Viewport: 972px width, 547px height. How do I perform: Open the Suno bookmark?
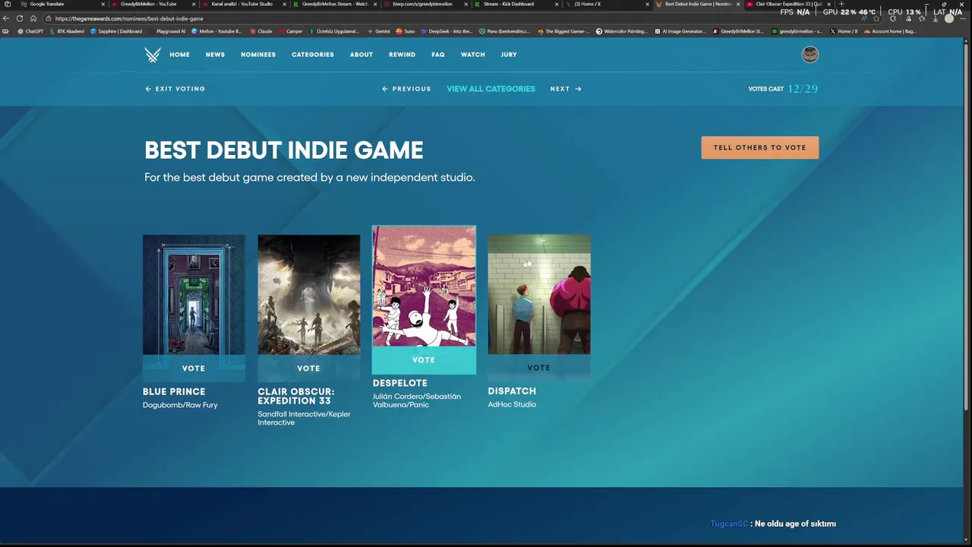pos(406,31)
